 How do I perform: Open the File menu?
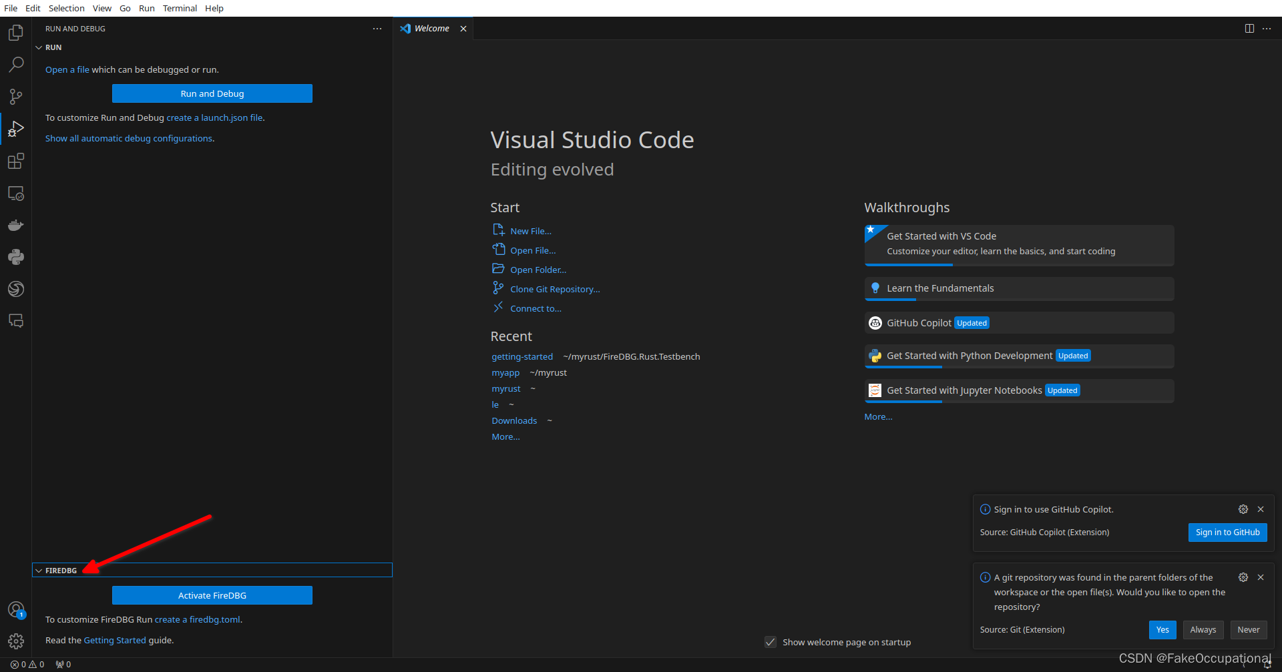point(11,8)
